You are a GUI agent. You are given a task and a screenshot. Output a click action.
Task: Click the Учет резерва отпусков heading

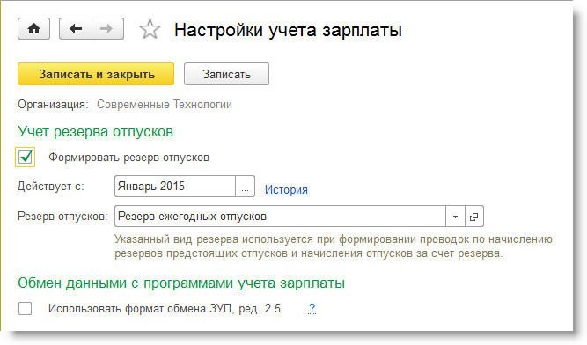(95, 132)
